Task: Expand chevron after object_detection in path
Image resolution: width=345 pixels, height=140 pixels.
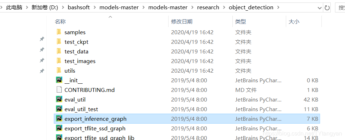Action: pos(278,7)
